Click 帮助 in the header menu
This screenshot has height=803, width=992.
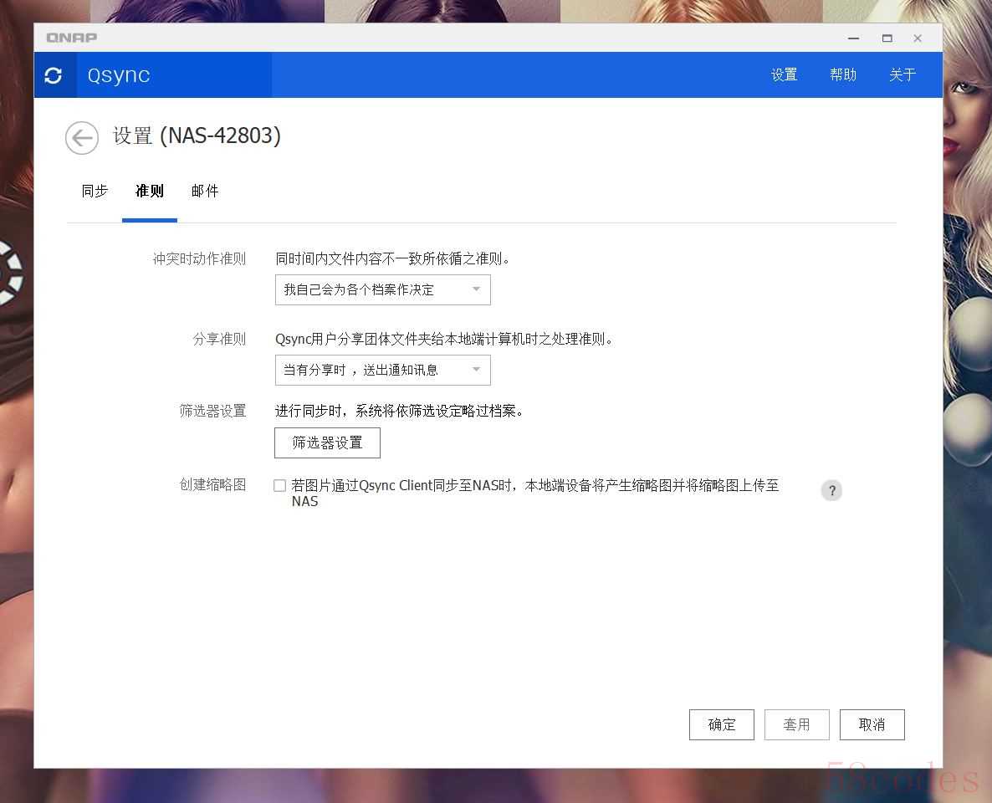click(x=843, y=75)
